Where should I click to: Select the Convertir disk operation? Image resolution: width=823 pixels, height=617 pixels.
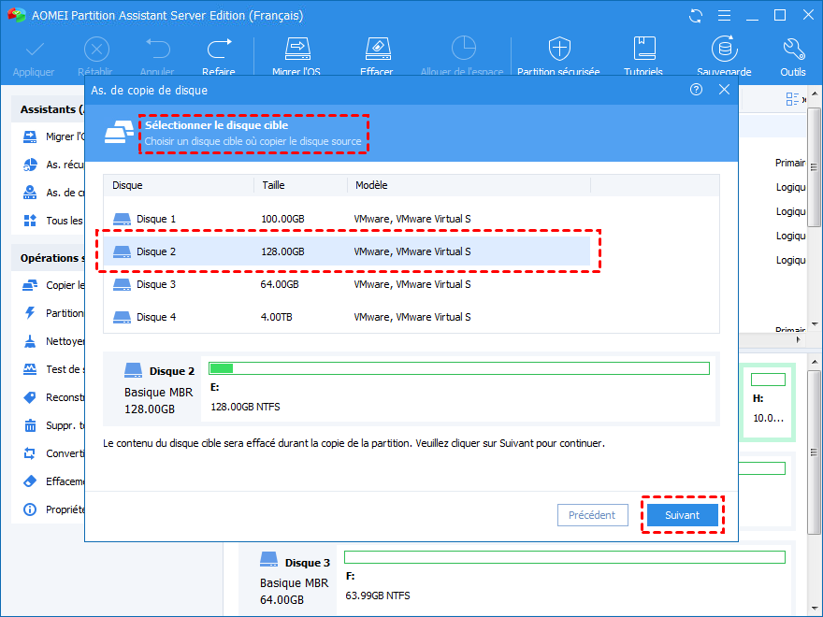(52, 453)
